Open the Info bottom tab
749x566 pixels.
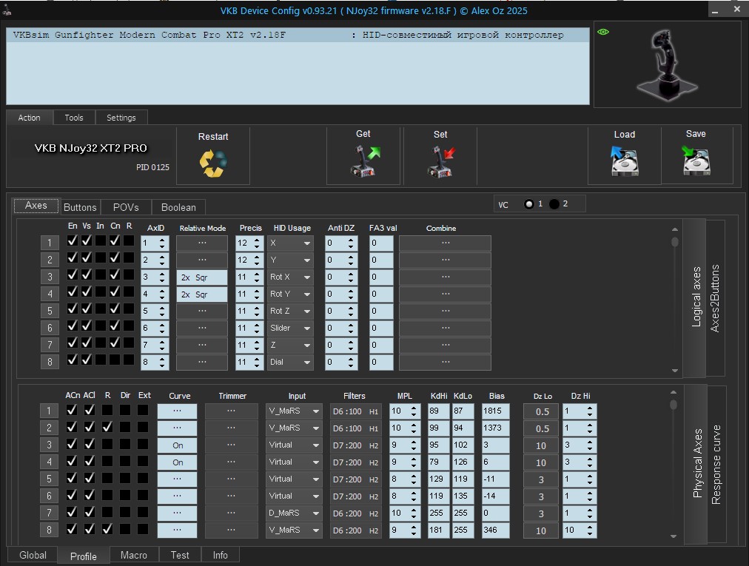221,555
